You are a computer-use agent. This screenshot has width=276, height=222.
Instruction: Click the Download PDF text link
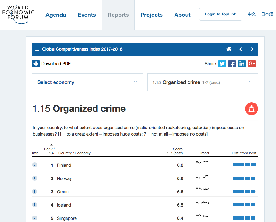(x=56, y=64)
